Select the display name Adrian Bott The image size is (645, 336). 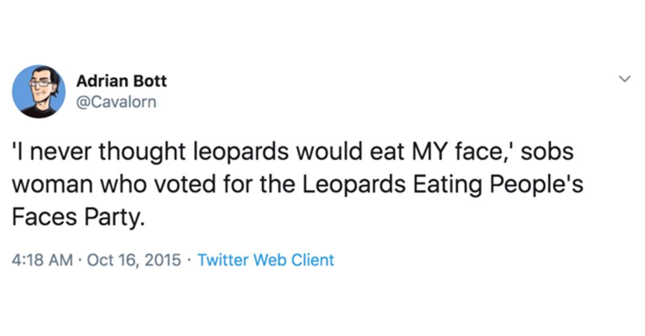pos(122,81)
